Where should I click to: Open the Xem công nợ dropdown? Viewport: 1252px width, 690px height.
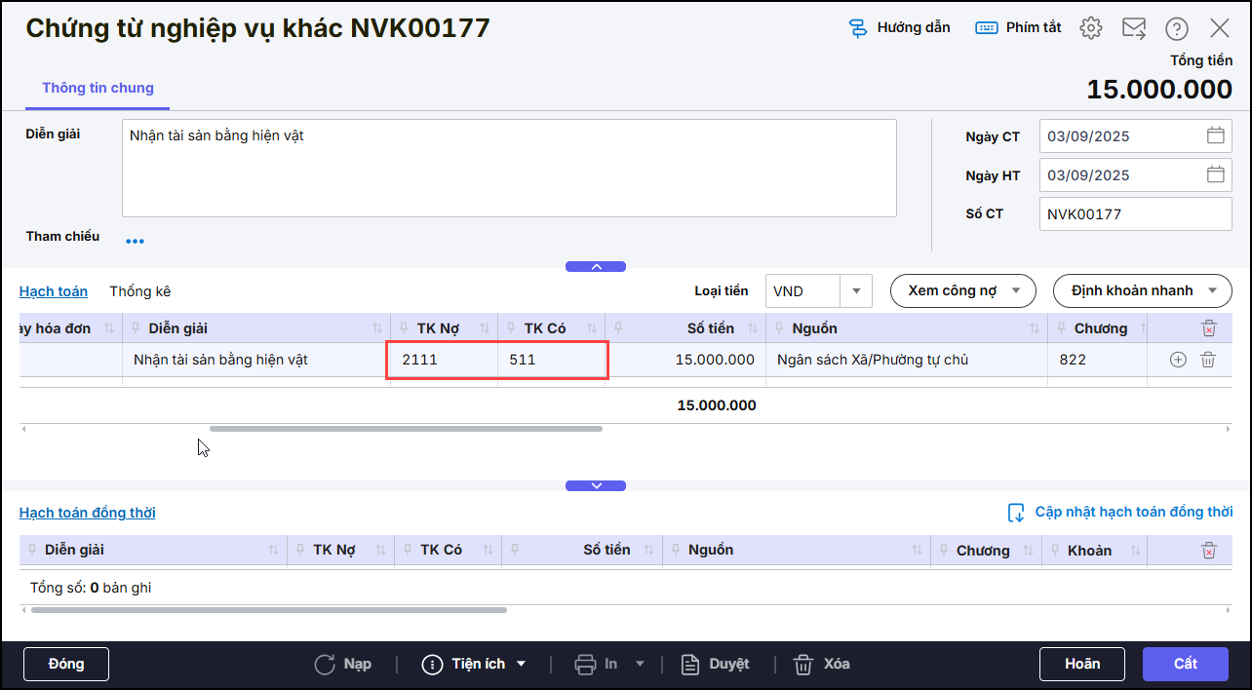[962, 290]
